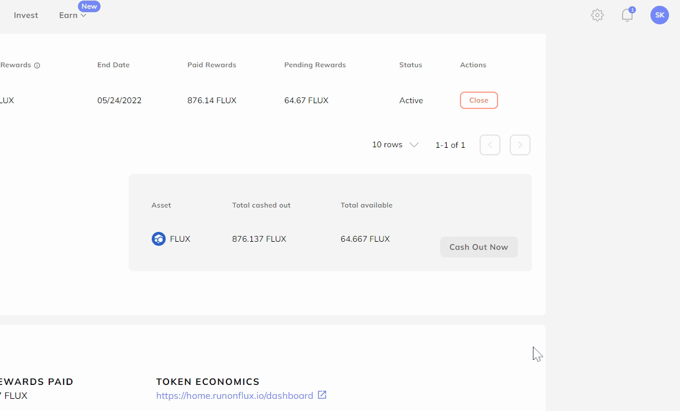The width and height of the screenshot is (680, 411).
Task: Select the 05/24/2022 end date cell
Action: 119,100
